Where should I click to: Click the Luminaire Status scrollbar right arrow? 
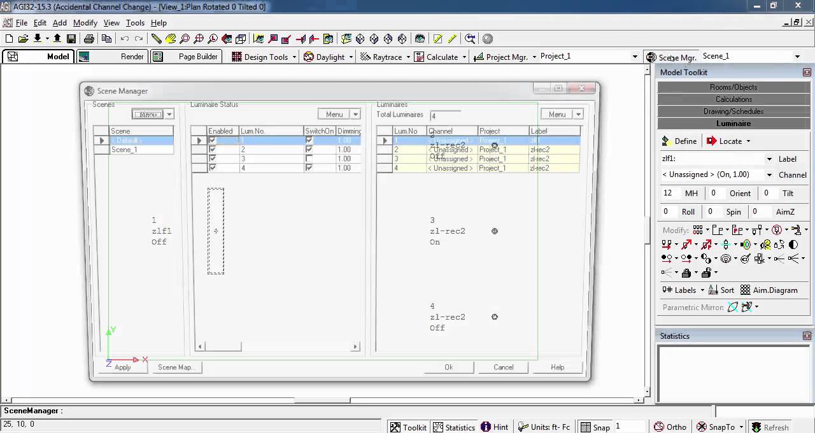(355, 346)
